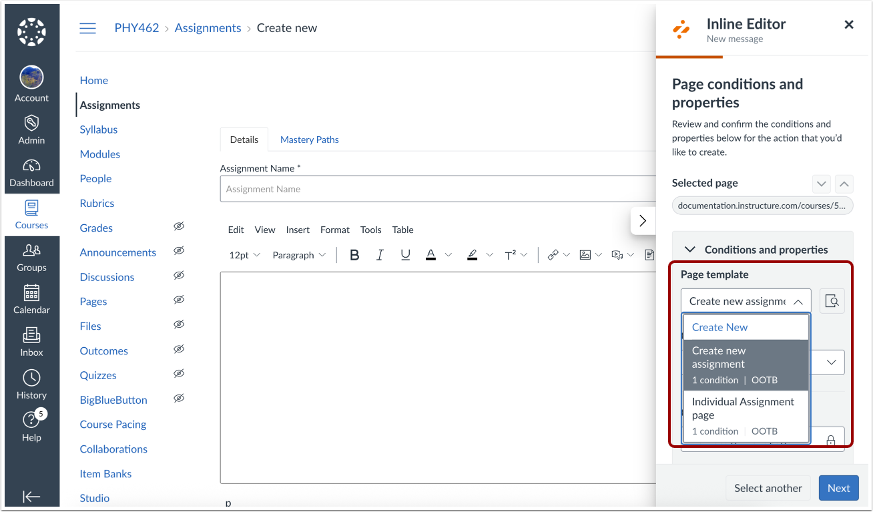Click the Next button
This screenshot has width=873, height=512.
pyautogui.click(x=838, y=487)
